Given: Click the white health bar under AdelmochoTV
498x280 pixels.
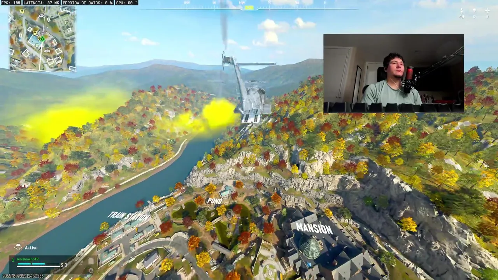Looking at the screenshot, I should tap(39, 266).
